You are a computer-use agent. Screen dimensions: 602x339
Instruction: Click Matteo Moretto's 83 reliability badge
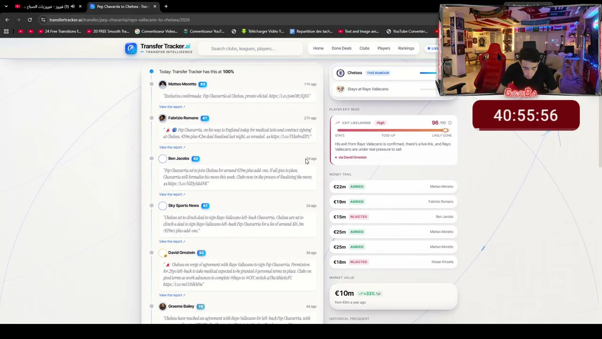click(203, 84)
